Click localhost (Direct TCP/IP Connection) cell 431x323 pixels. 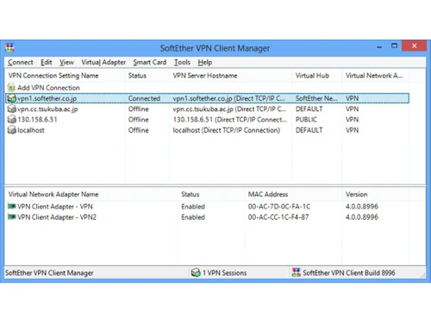point(227,130)
